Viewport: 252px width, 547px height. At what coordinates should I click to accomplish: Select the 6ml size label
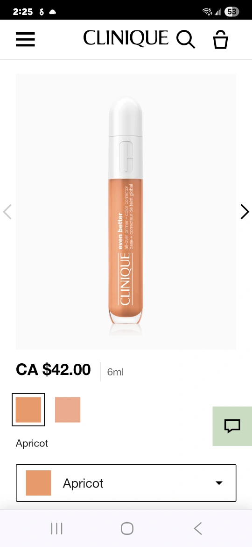[115, 372]
